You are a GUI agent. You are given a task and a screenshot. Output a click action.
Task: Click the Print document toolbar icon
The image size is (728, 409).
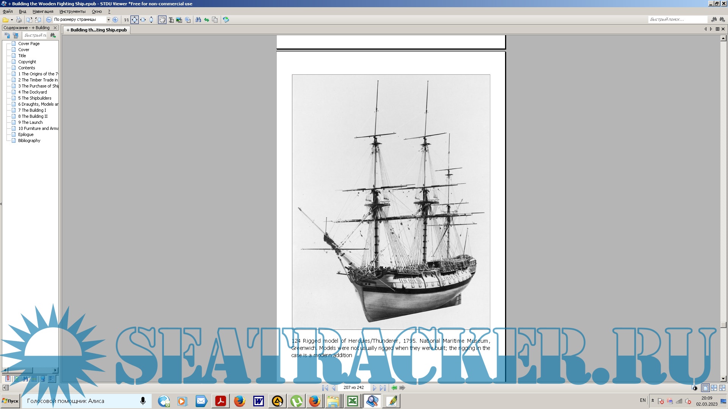coord(19,20)
